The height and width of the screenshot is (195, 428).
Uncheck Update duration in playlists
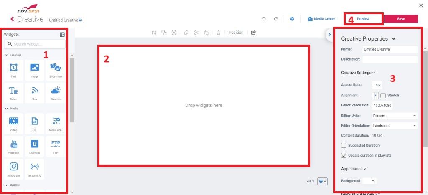[344, 155]
